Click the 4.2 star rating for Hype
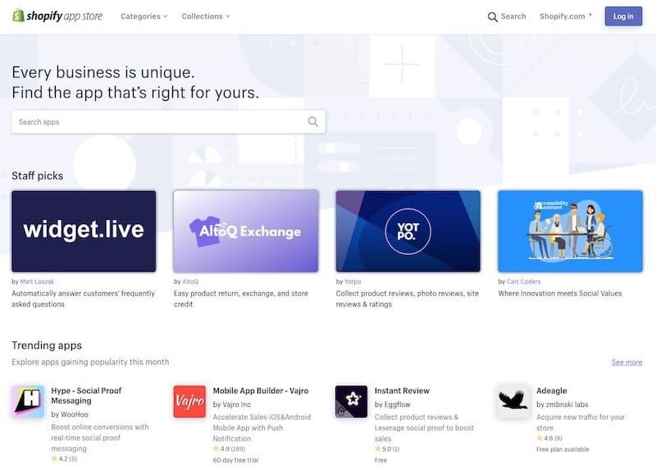The image size is (656, 466). coord(64,459)
